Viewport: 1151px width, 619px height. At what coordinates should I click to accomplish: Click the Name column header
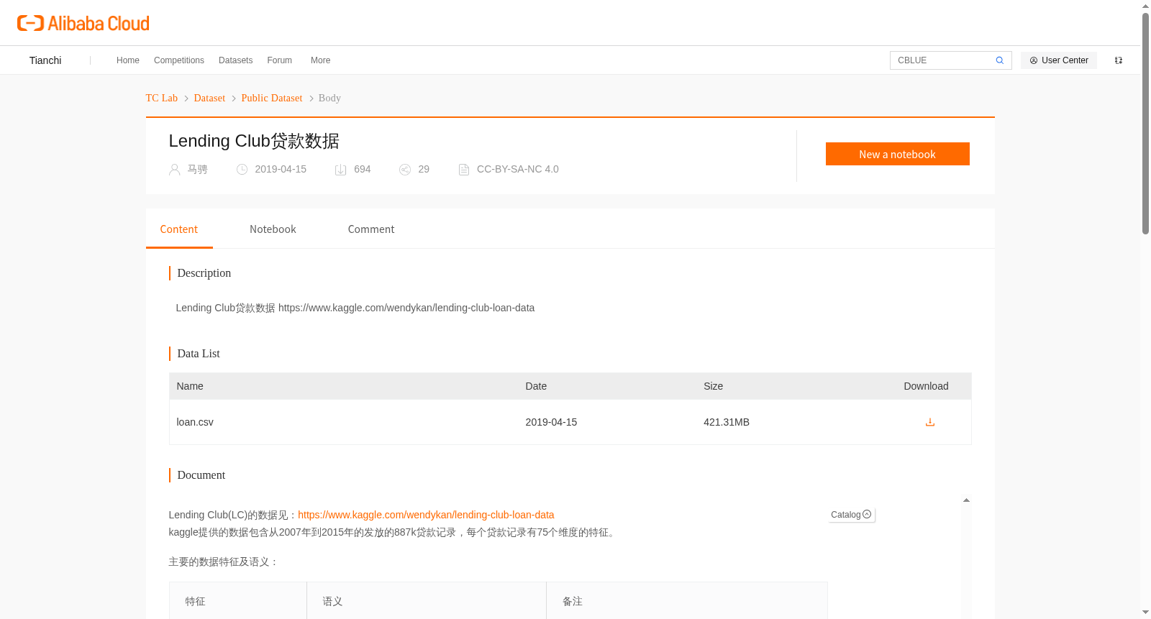click(190, 386)
